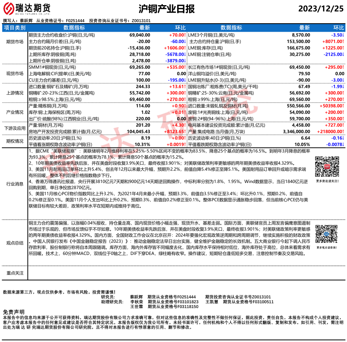Click the 下游及应用 category cell

point(15,128)
